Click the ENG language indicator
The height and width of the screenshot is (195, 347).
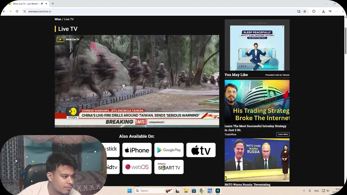pyautogui.click(x=317, y=191)
